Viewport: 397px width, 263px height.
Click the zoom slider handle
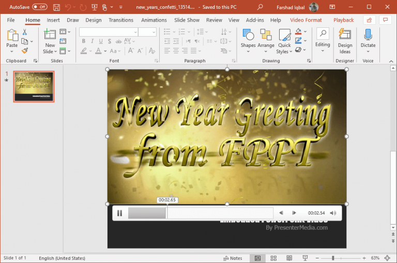point(333,258)
